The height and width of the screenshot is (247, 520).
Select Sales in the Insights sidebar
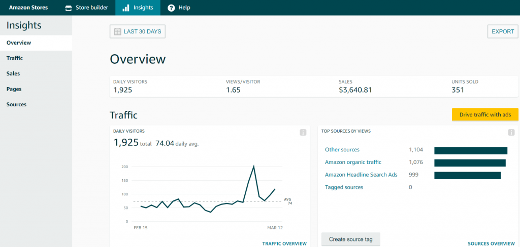pos(13,73)
